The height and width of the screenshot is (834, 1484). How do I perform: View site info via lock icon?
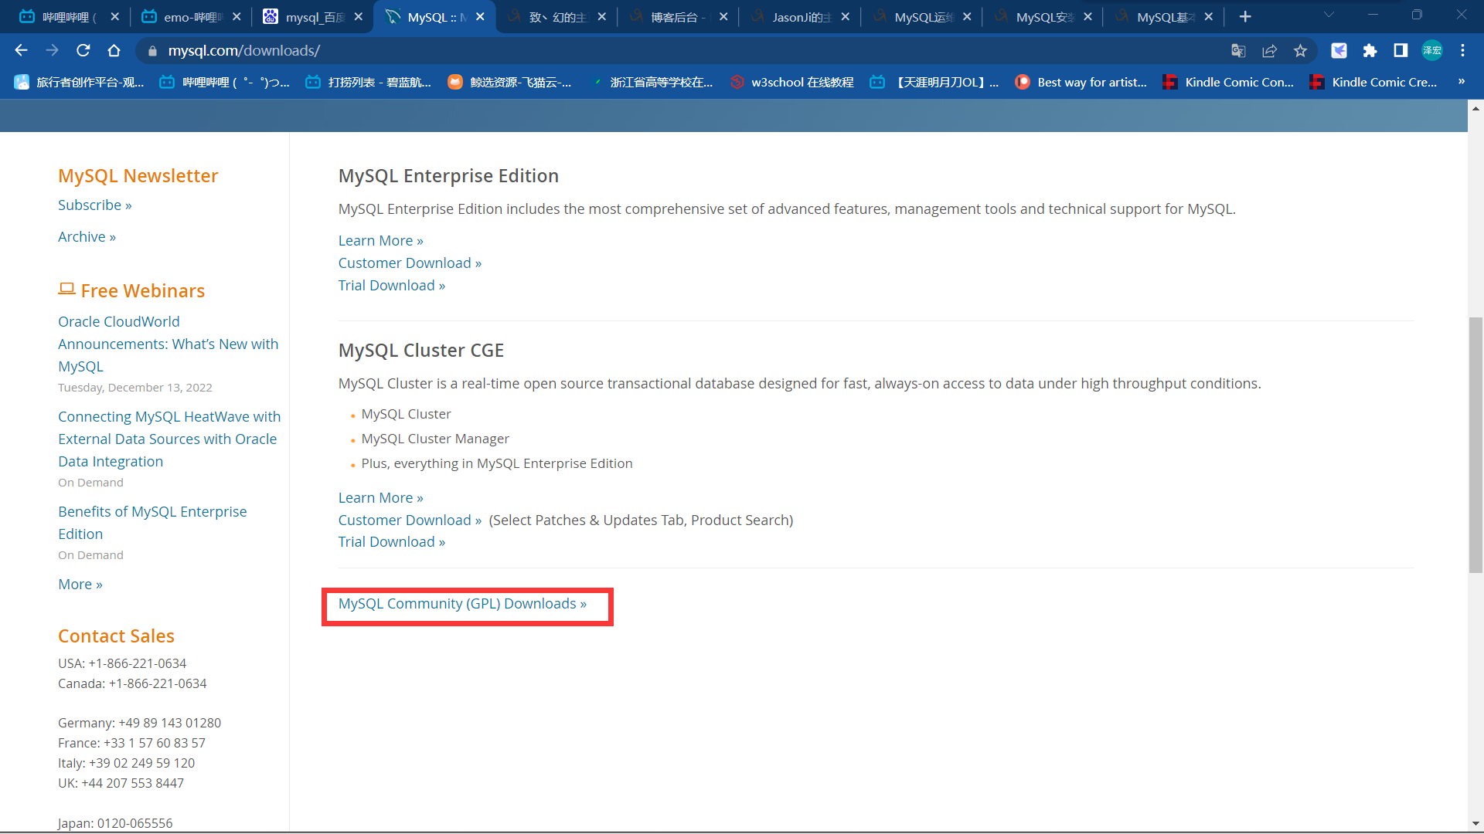click(152, 51)
